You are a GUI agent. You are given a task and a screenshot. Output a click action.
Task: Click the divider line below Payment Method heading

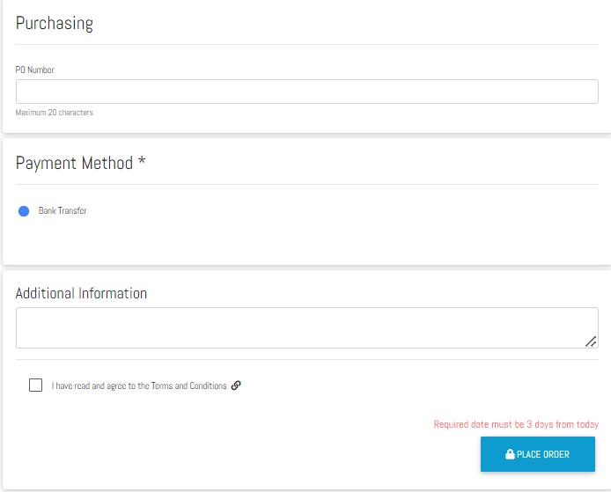pyautogui.click(x=306, y=184)
